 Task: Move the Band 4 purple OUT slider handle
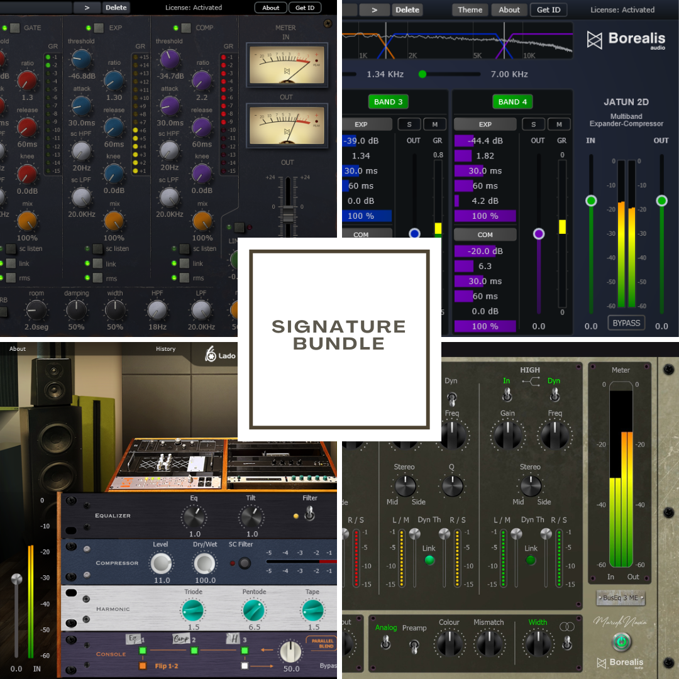(538, 234)
